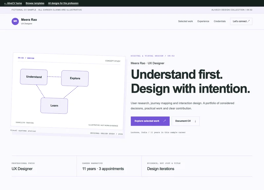Screen dimensions: 264x190
Task: Open Browse templates link
Action: 35,3
